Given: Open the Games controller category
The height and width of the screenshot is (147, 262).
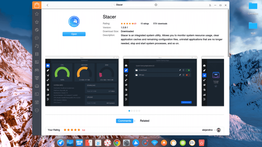Looking at the screenshot, I should tap(37, 70).
